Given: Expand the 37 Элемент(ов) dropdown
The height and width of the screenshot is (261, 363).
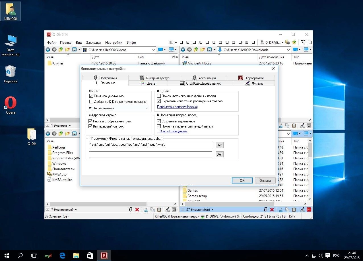Looking at the screenshot, I should 213,210.
